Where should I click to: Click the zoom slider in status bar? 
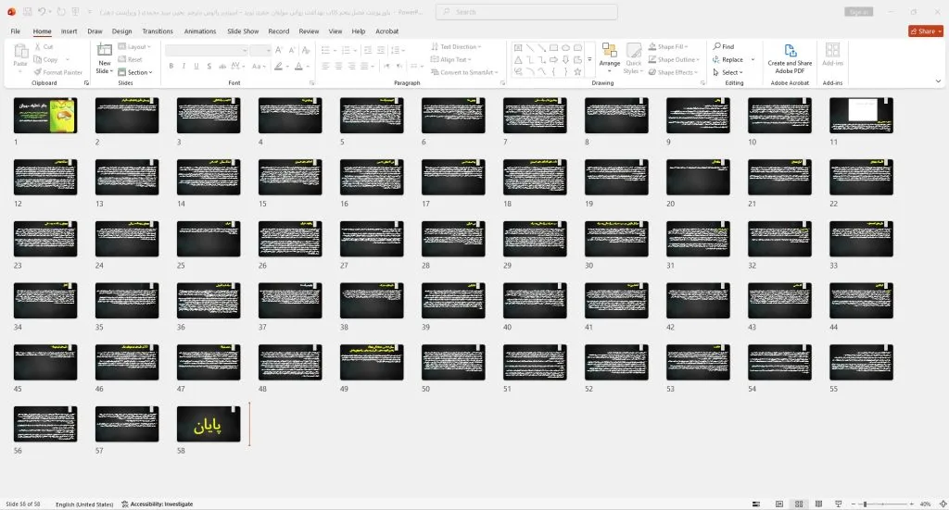(x=882, y=504)
